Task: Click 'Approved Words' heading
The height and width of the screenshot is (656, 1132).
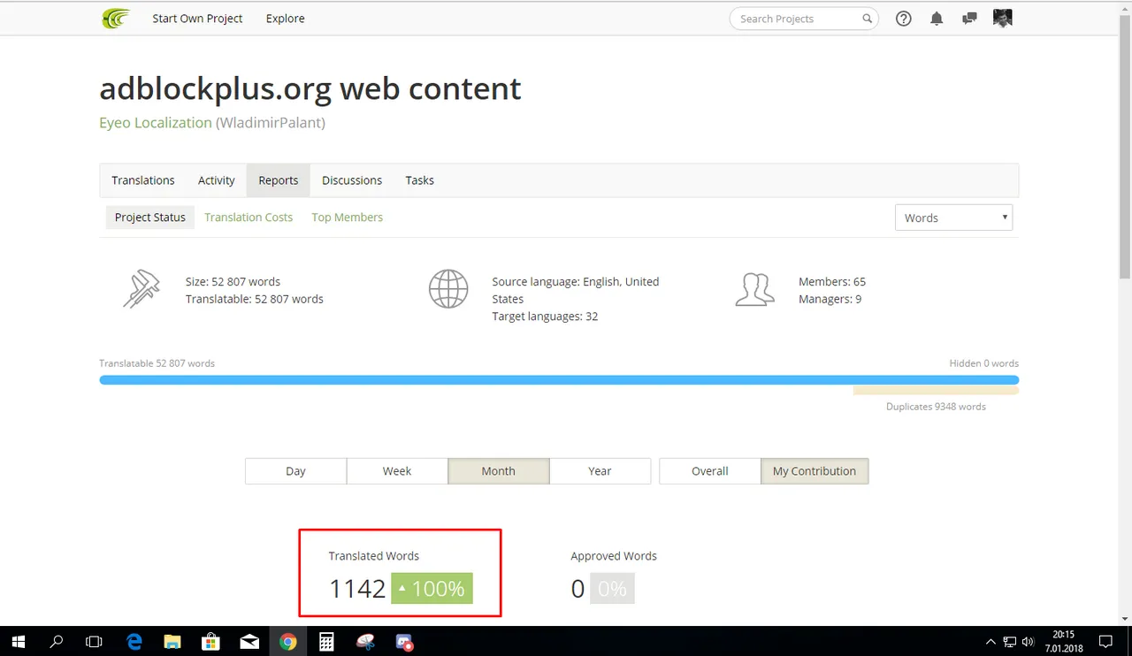Action: tap(614, 556)
